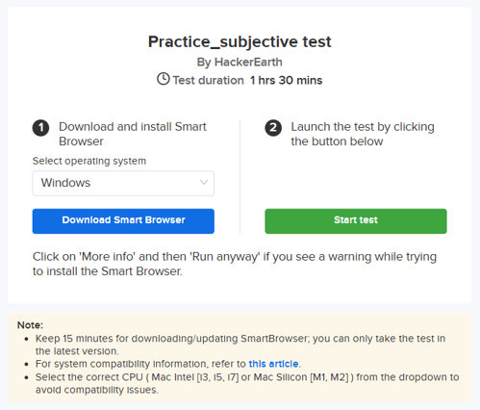Click the system compatibility information note line
480x410 pixels.
pos(168,364)
